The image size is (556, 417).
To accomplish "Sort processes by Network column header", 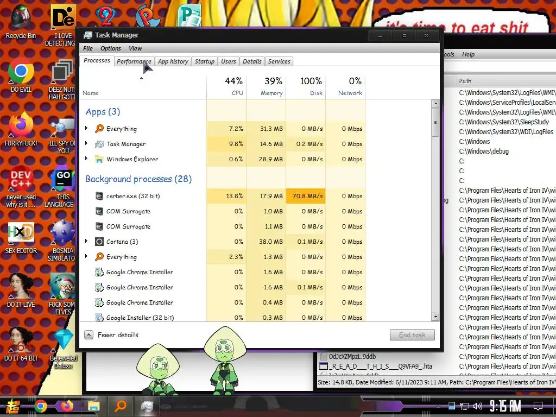I will pos(346,86).
